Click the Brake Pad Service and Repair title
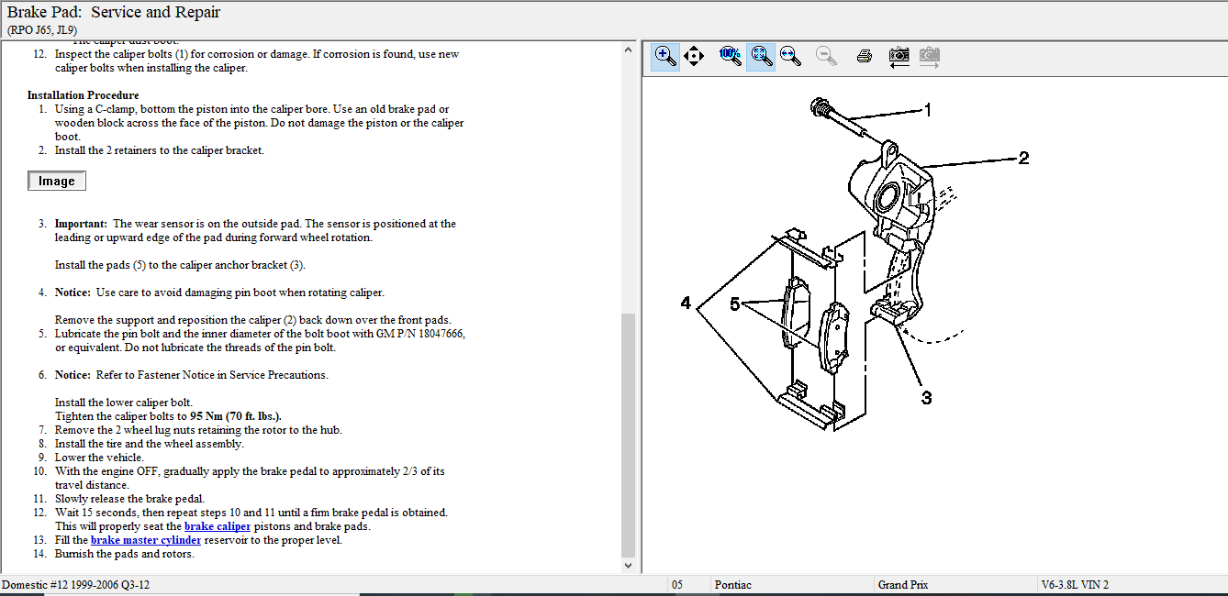1228x596 pixels. 114,13
